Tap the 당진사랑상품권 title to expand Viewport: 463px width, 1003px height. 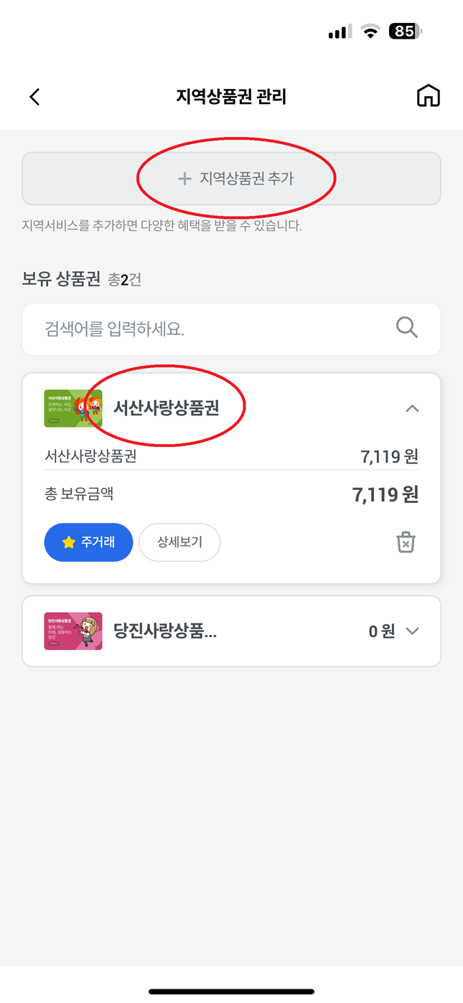[165, 631]
